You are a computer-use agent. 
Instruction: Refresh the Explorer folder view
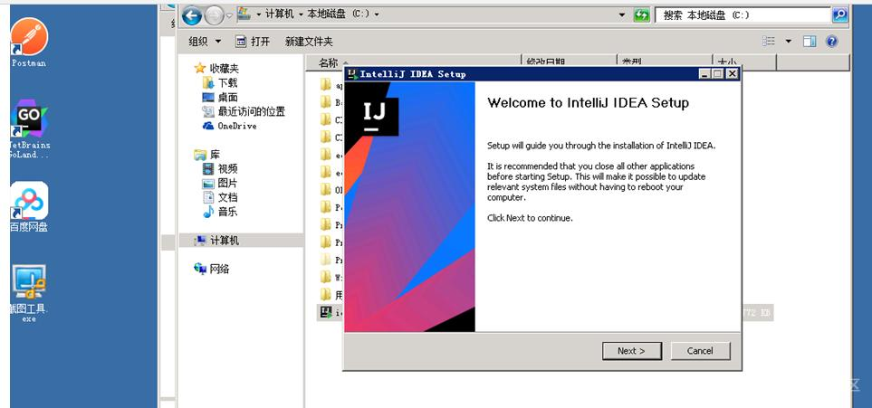pos(641,15)
